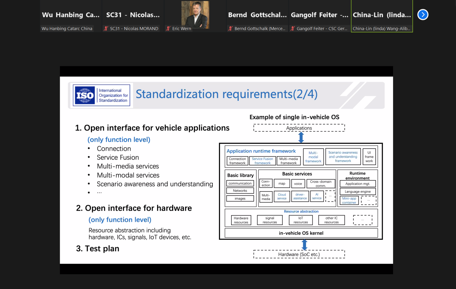Click the '3. Test plan' heading
456x289 pixels.
point(98,249)
